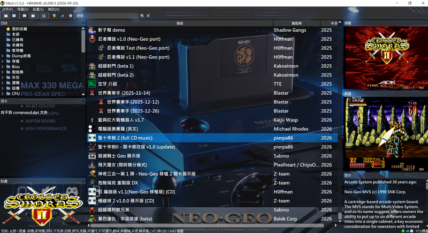428x233 pixels.
Task: Click the filter funnel toolbar icon
Action: point(54,16)
